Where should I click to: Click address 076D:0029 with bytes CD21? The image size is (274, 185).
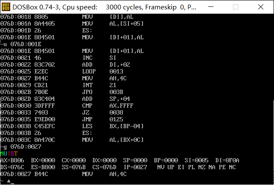(24, 85)
